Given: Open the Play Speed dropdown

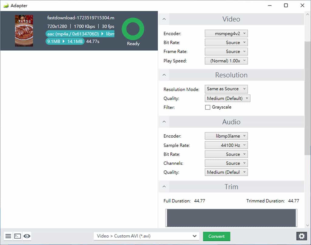Looking at the screenshot, I should coord(226,61).
